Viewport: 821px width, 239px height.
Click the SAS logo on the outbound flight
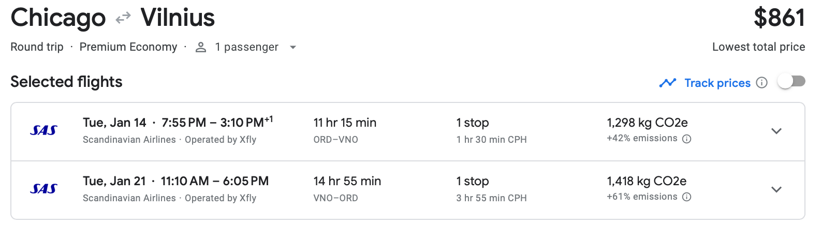coord(43,130)
